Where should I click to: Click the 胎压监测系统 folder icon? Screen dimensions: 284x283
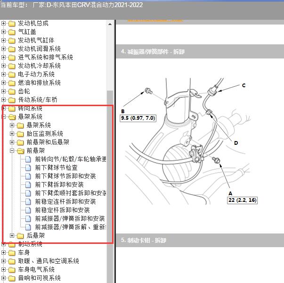click(20, 134)
